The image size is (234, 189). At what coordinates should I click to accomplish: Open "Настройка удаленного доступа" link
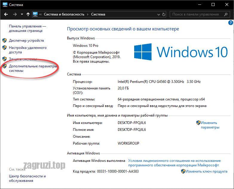pos(28,50)
